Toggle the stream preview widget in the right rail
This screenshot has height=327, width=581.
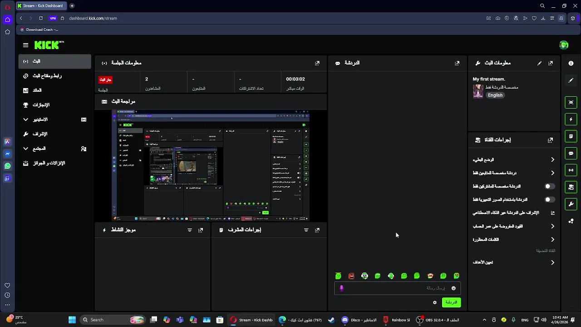tap(571, 102)
